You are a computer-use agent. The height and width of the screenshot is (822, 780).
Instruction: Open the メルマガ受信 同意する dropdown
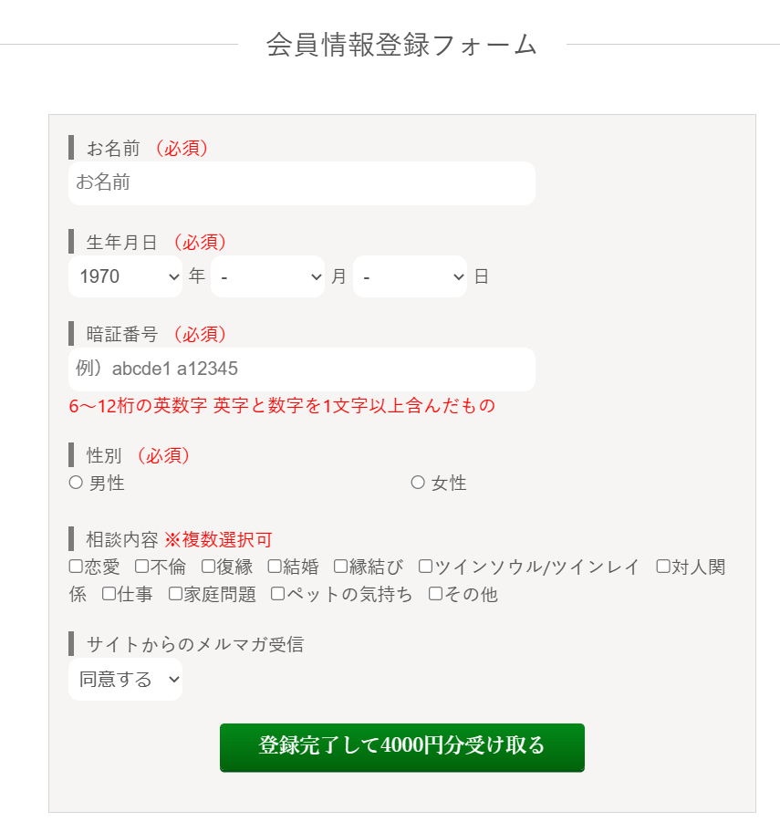click(x=125, y=680)
